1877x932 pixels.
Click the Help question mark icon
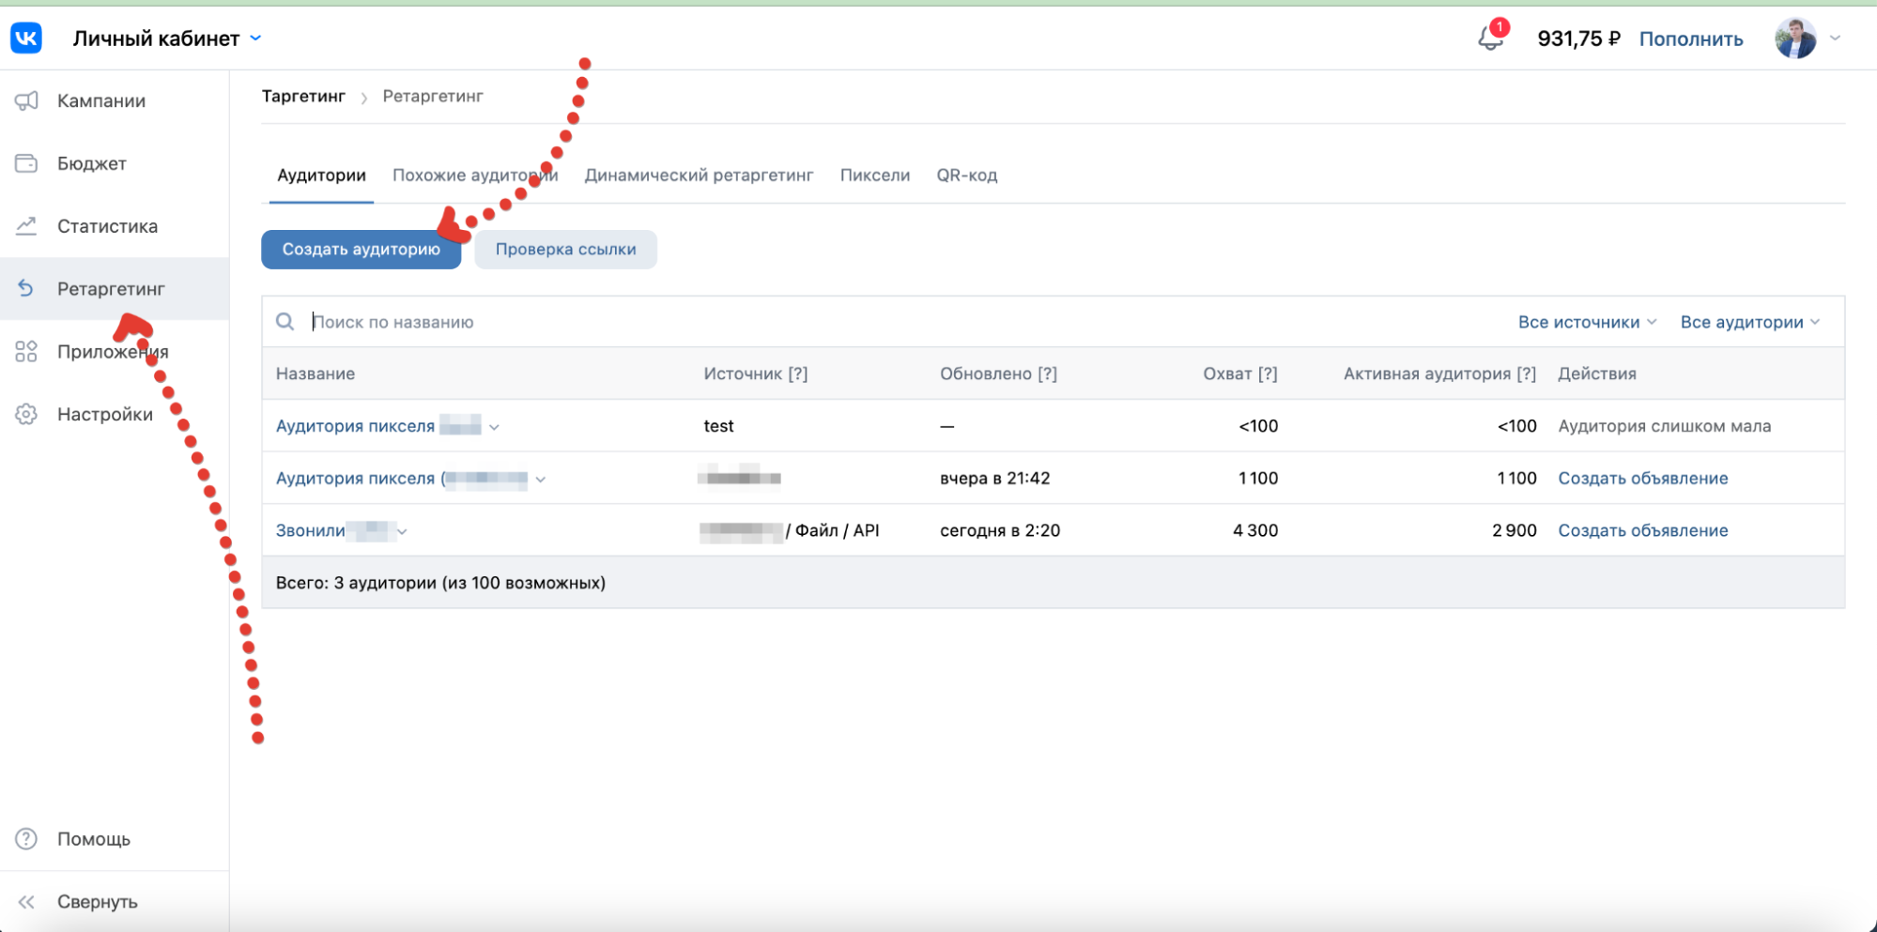pos(26,839)
